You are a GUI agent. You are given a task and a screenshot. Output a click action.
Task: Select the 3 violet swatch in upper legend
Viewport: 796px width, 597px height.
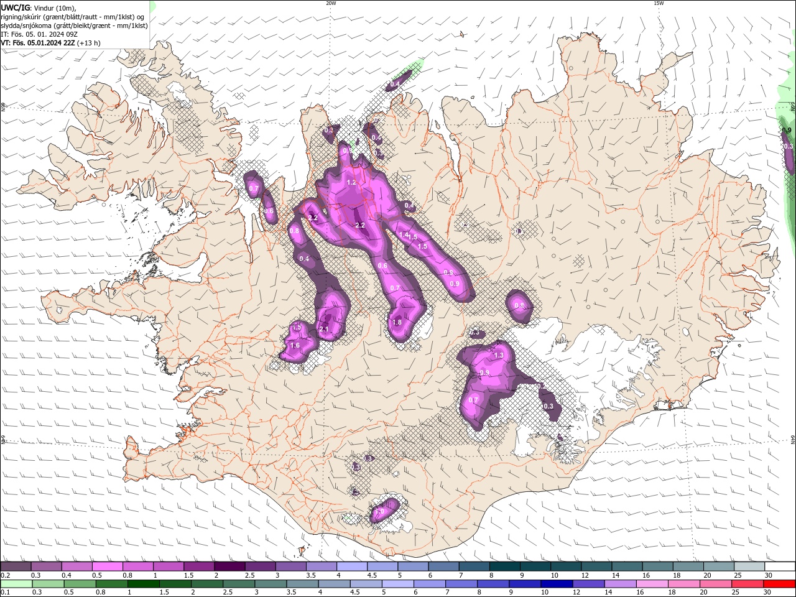point(290,567)
